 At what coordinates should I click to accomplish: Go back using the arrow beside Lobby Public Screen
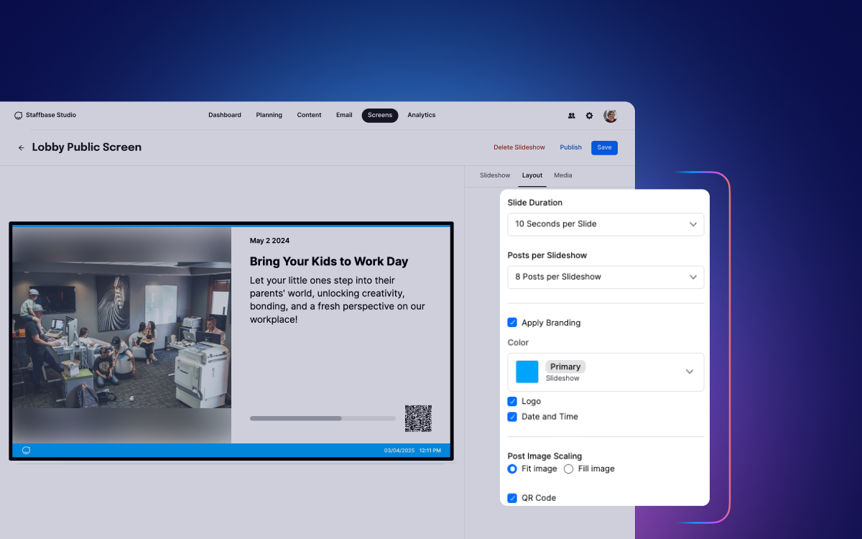coord(22,147)
